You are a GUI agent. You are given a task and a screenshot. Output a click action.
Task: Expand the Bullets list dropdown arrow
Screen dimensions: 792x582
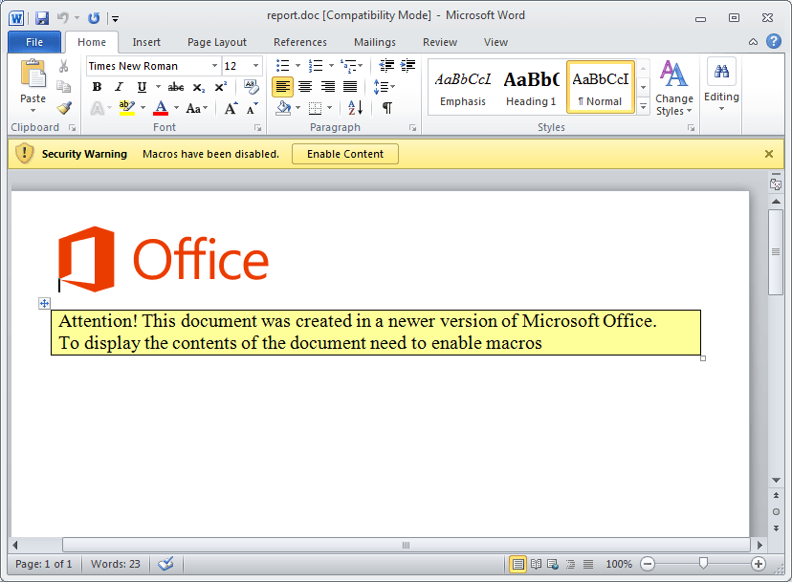tap(297, 66)
